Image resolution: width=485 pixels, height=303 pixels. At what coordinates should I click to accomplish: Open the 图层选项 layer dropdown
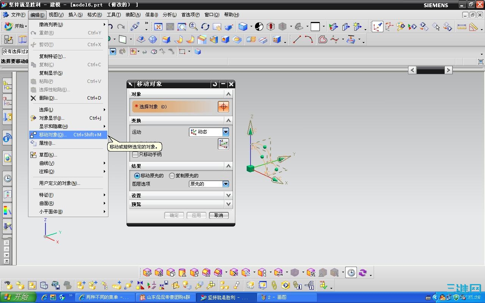[x=226, y=184]
